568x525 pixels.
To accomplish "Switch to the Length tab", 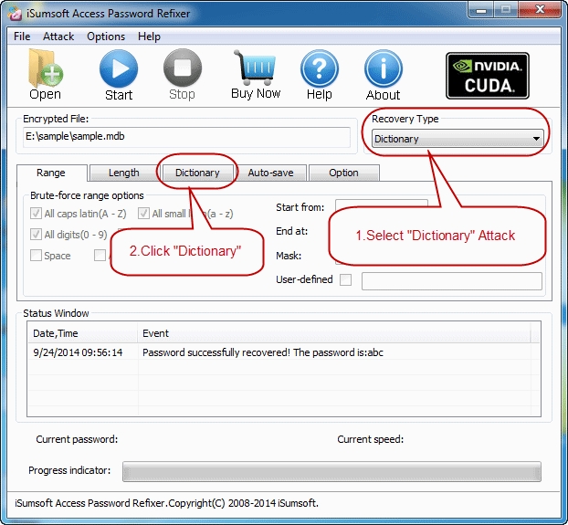I will [124, 173].
